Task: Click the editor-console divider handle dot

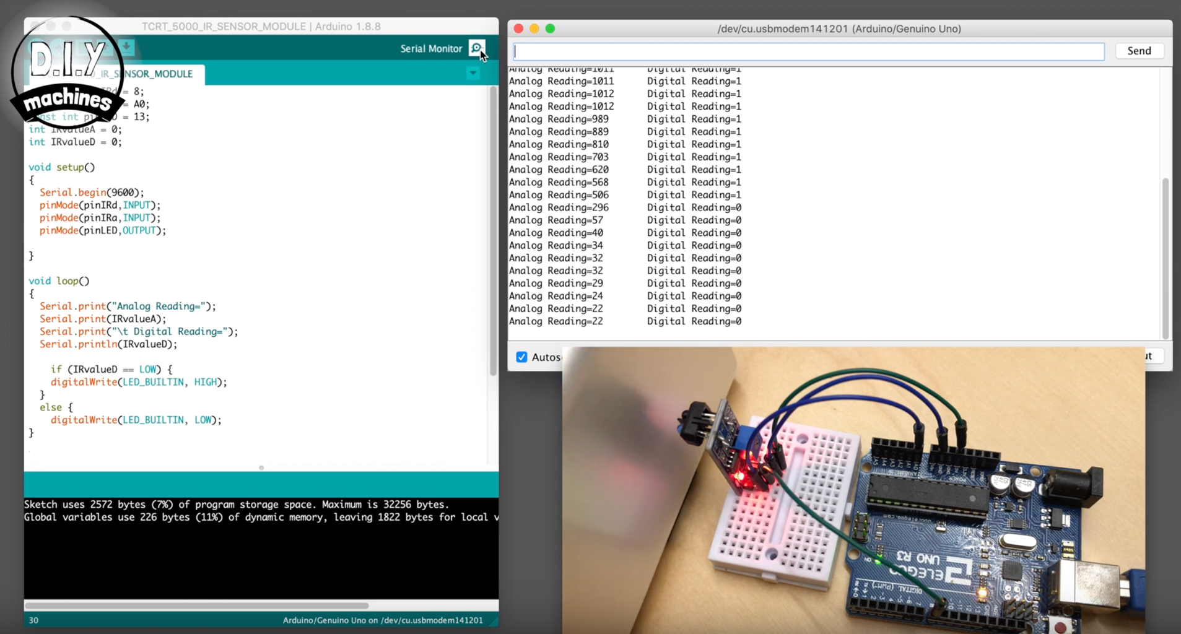Action: point(261,467)
